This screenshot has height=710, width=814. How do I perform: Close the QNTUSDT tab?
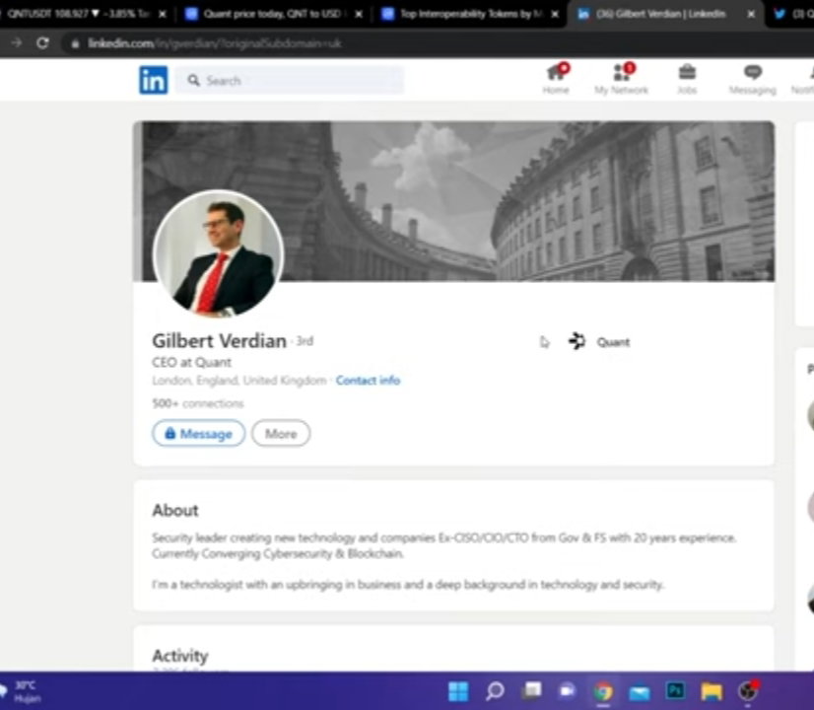tap(163, 15)
